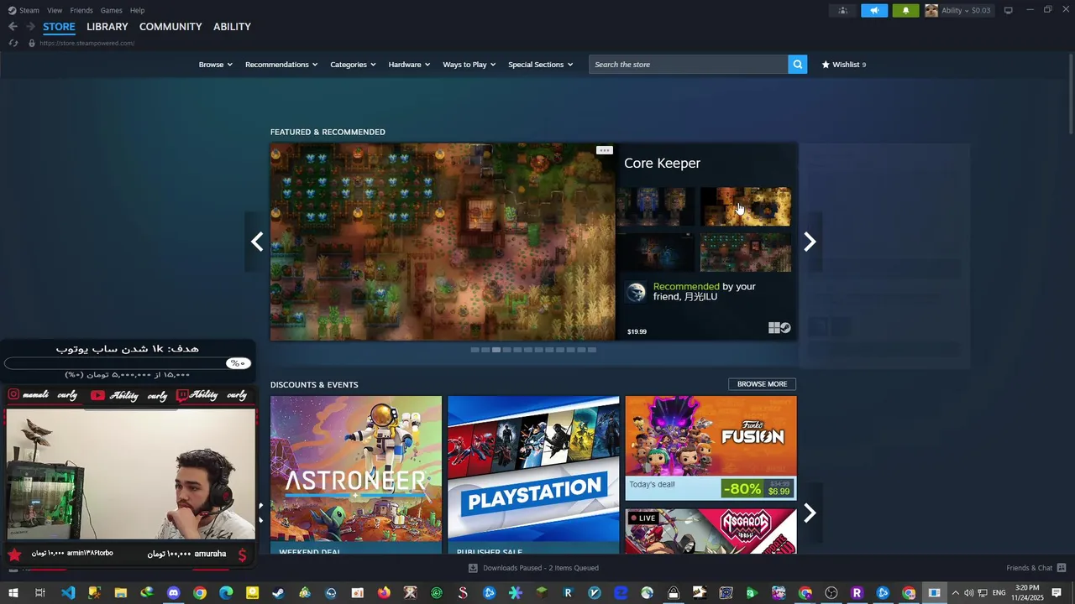This screenshot has width=1075, height=604.
Task: Advance Discounts & Events with right arrow
Action: pos(810,513)
